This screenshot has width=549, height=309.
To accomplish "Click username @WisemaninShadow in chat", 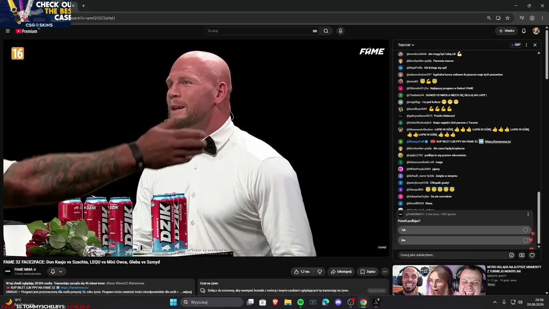I will [419, 130].
